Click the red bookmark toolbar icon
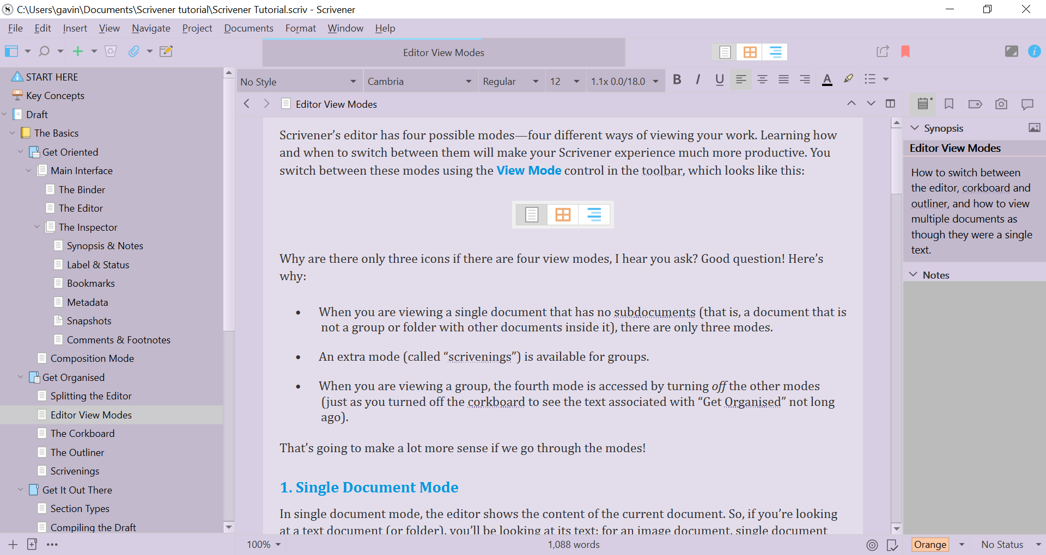This screenshot has height=555, width=1046. [905, 51]
